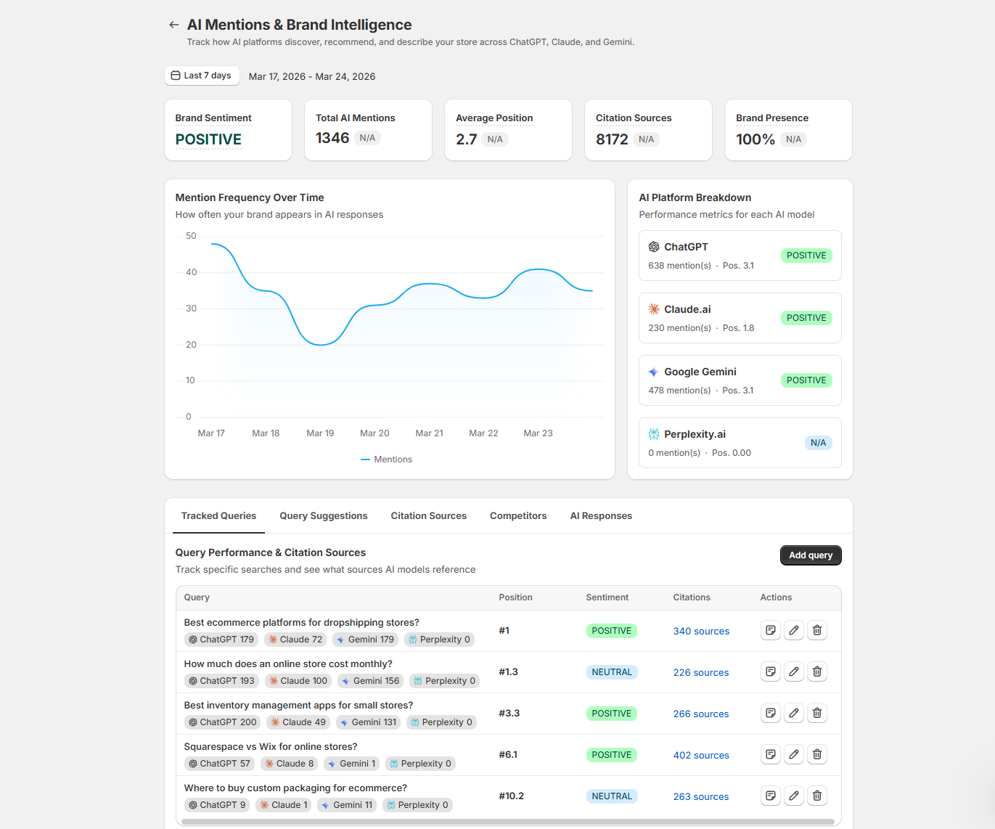This screenshot has width=995, height=829.
Task: View notes for inventory management apps query
Action: tap(771, 713)
